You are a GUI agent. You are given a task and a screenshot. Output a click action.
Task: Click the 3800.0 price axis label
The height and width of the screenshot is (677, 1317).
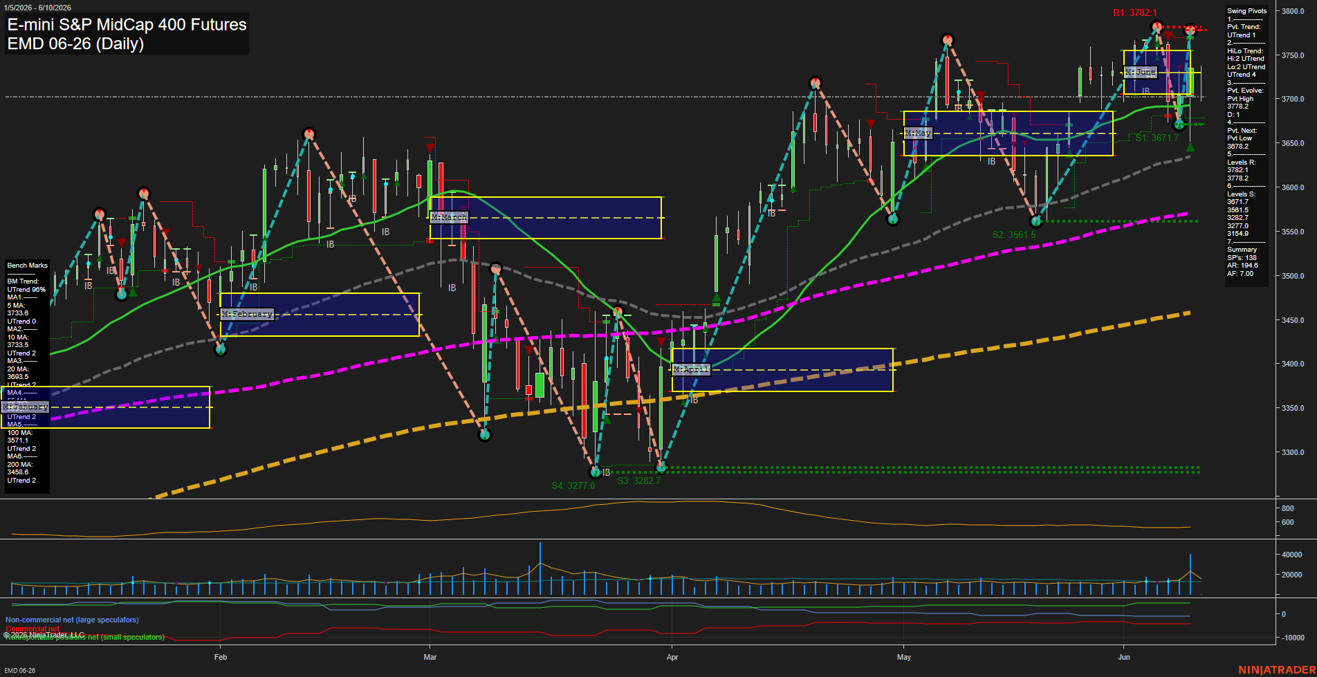click(1293, 11)
